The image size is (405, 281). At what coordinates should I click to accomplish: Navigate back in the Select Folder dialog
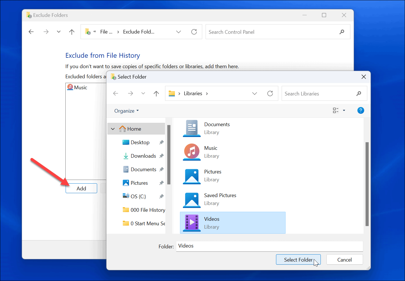pyautogui.click(x=115, y=93)
